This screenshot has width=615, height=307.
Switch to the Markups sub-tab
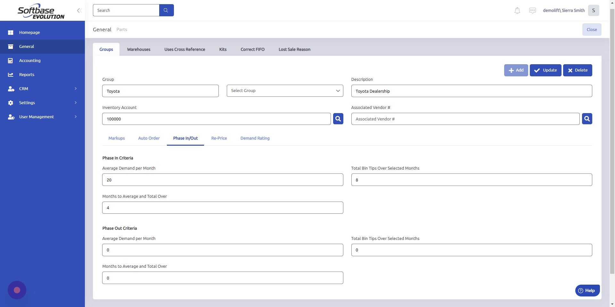coord(117,138)
